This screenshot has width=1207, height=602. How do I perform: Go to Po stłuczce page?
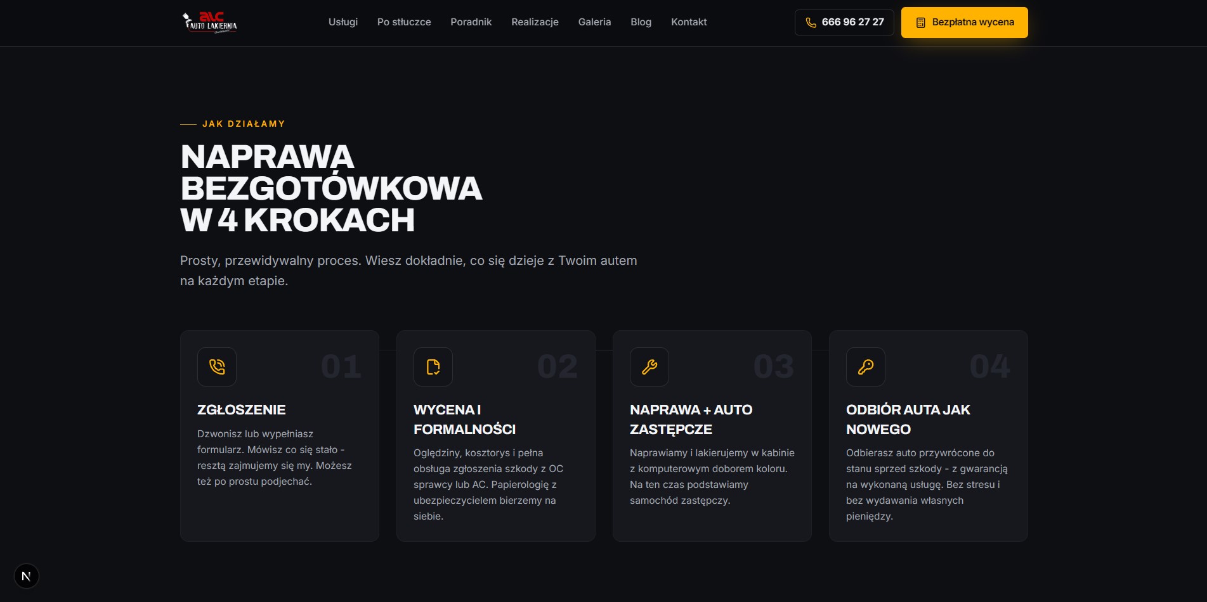[404, 22]
